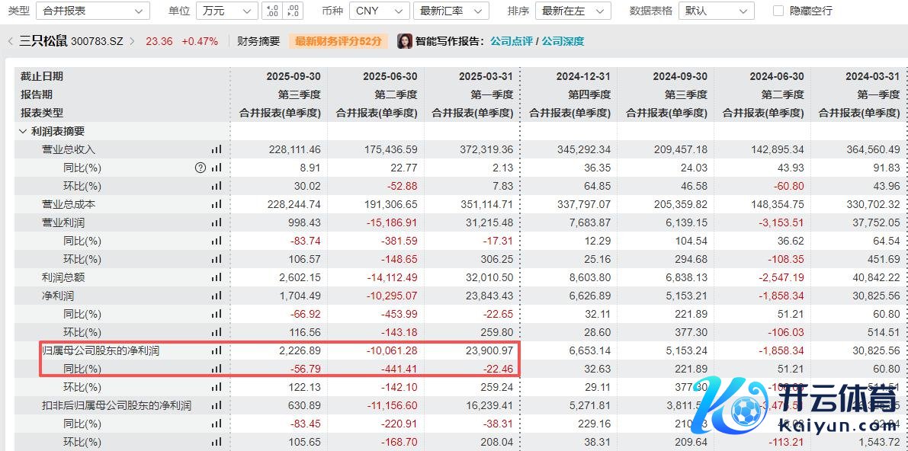Open bar chart for 营业总收入 row
This screenshot has height=451, width=908.
click(217, 149)
